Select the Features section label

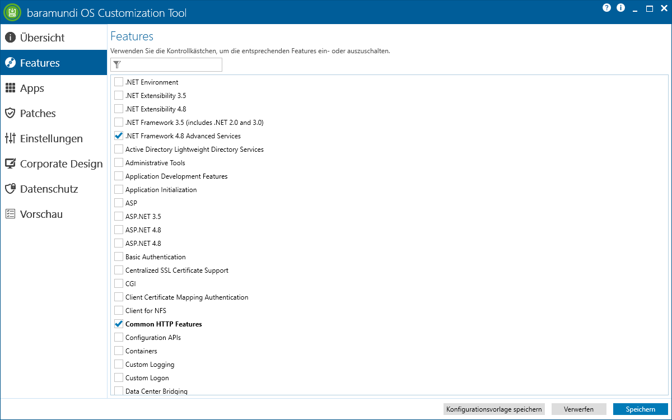[40, 63]
